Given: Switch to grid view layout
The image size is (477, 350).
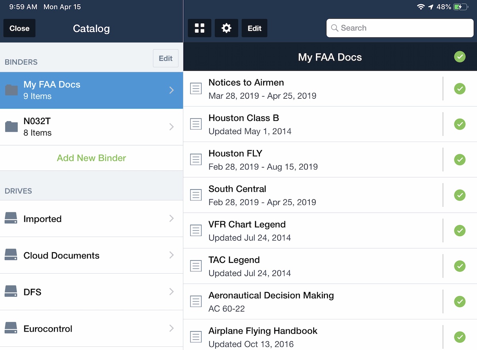Looking at the screenshot, I should point(200,28).
